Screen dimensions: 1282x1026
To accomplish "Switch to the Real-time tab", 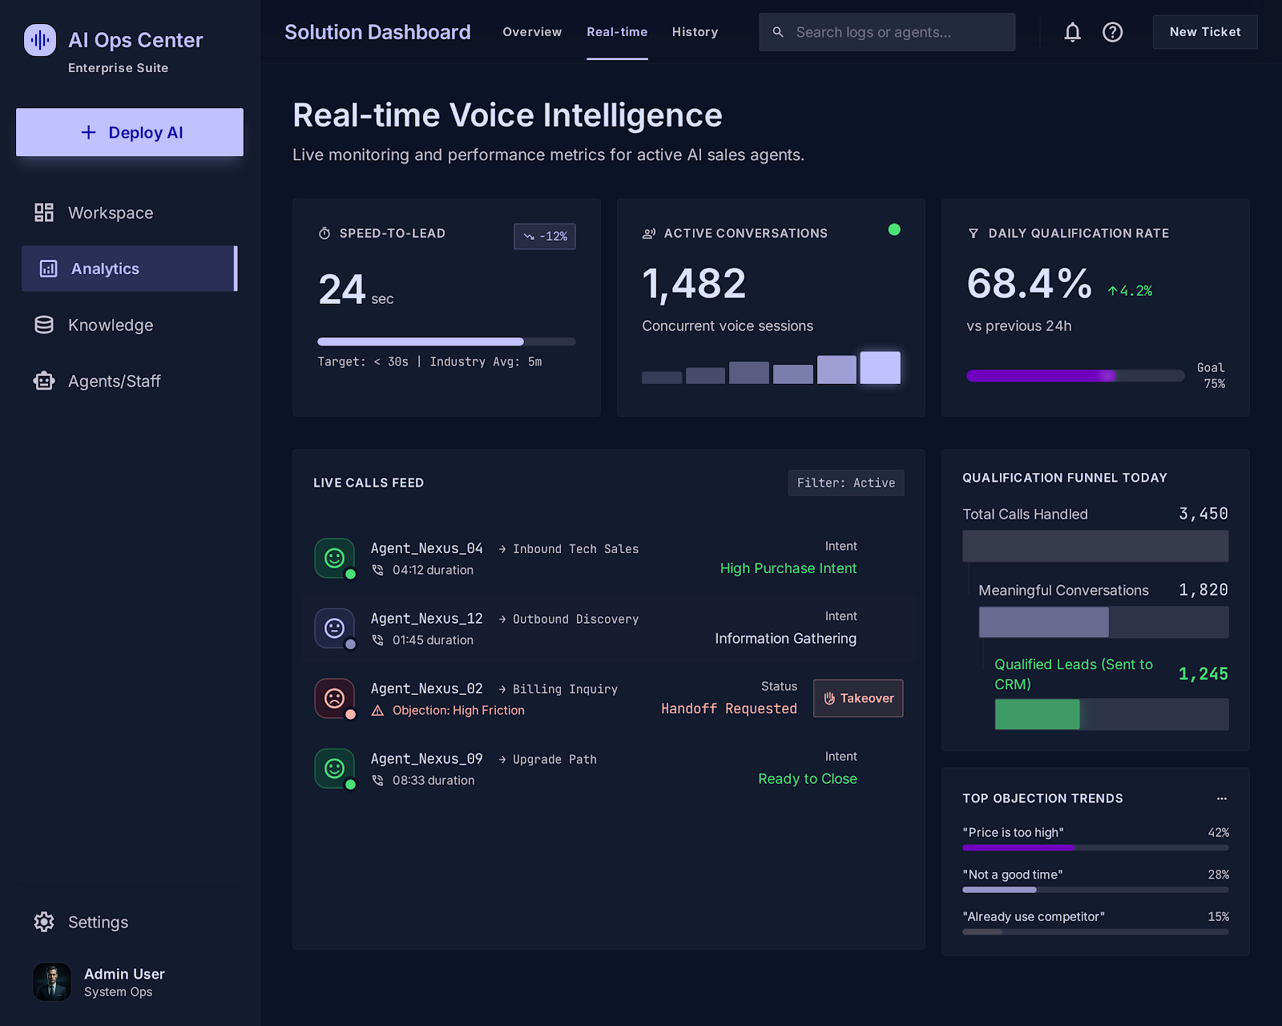I will click(x=617, y=32).
